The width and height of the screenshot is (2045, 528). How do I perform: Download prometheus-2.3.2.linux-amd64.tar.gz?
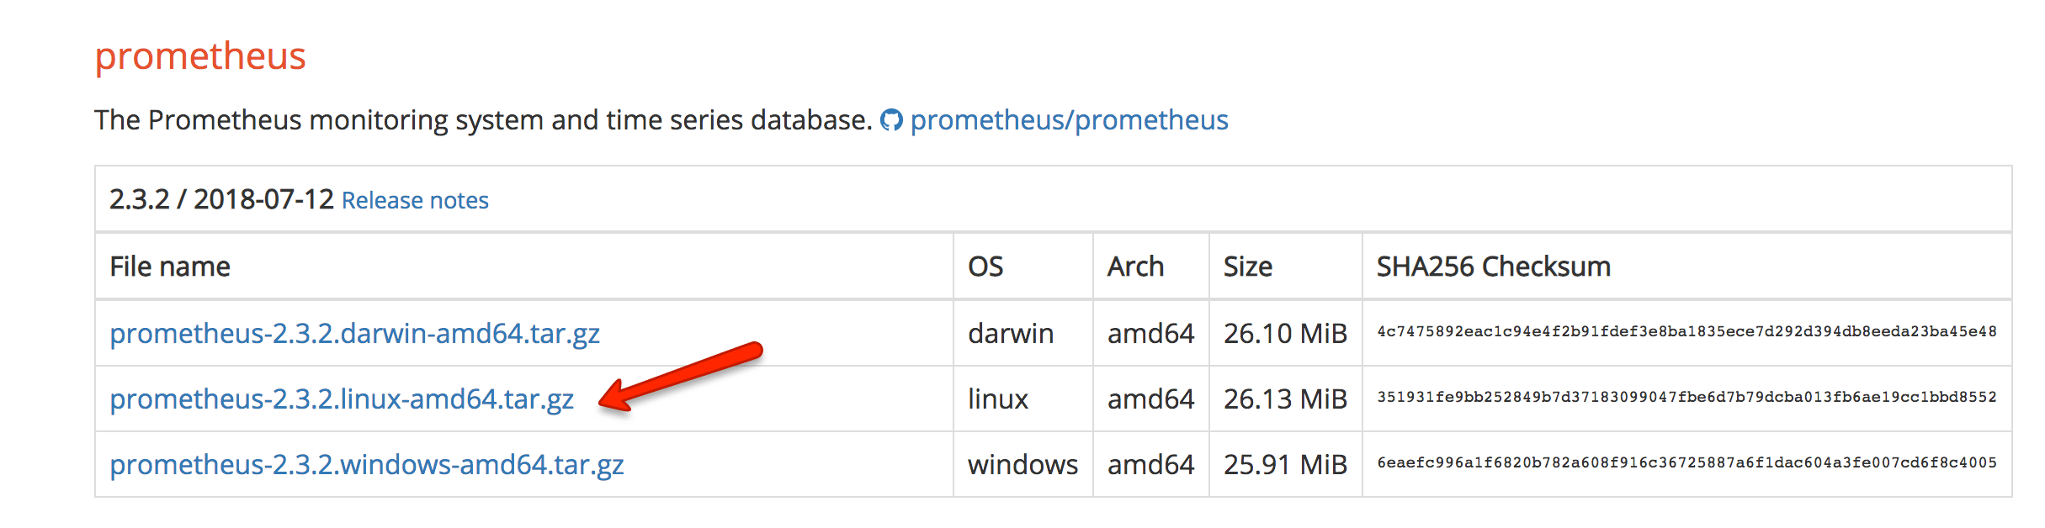tap(343, 399)
